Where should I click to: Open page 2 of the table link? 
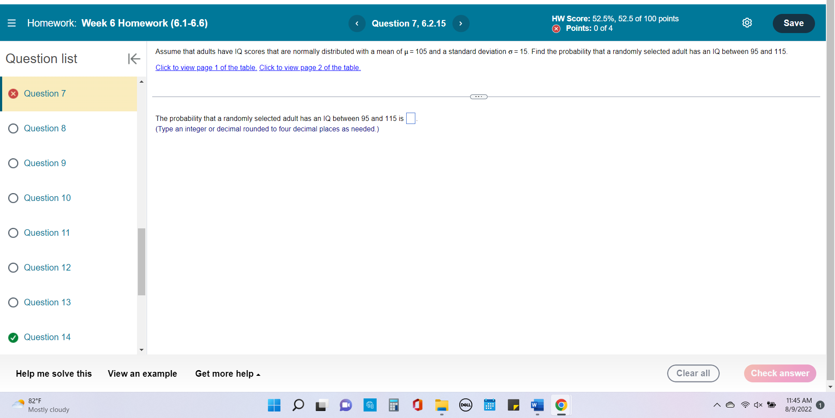click(310, 67)
